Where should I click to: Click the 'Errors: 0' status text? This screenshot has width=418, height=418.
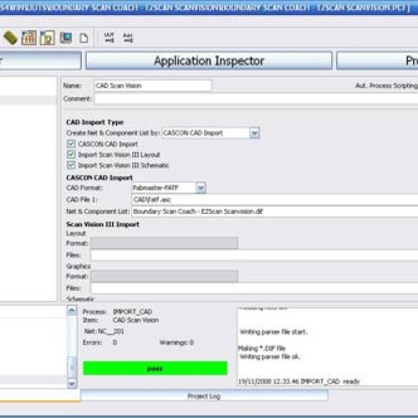click(99, 343)
